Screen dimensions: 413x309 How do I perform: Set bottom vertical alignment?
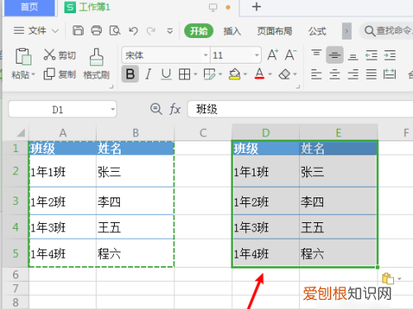[x=353, y=57]
